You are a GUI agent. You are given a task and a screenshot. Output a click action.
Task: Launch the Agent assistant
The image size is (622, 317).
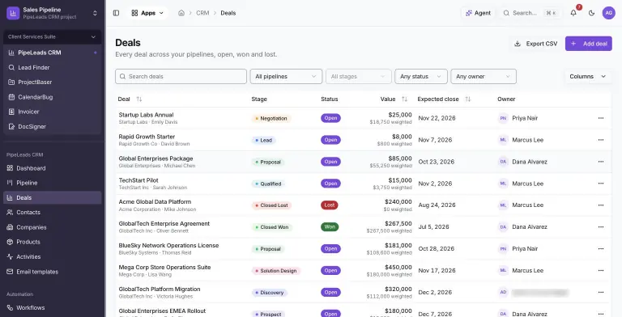coord(478,13)
